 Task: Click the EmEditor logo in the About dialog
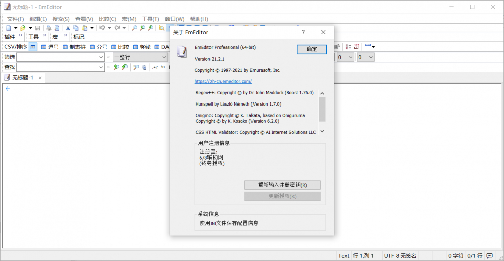click(x=182, y=51)
